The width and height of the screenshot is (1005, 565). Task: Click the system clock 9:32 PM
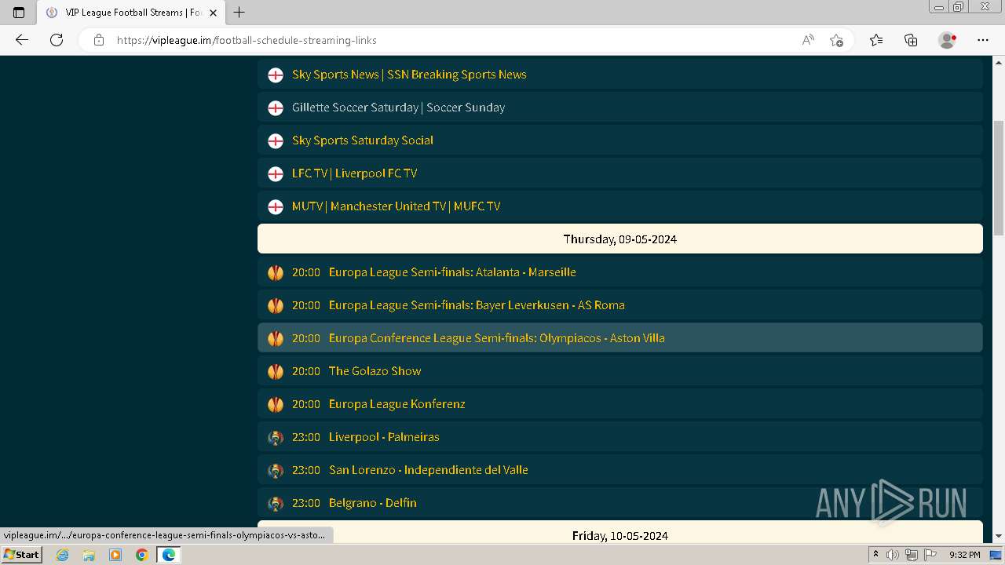coord(964,555)
